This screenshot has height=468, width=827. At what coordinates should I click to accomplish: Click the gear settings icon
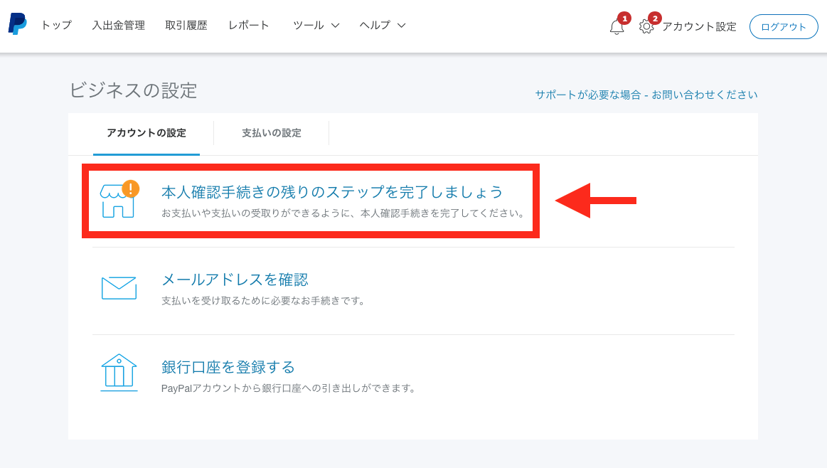(646, 27)
